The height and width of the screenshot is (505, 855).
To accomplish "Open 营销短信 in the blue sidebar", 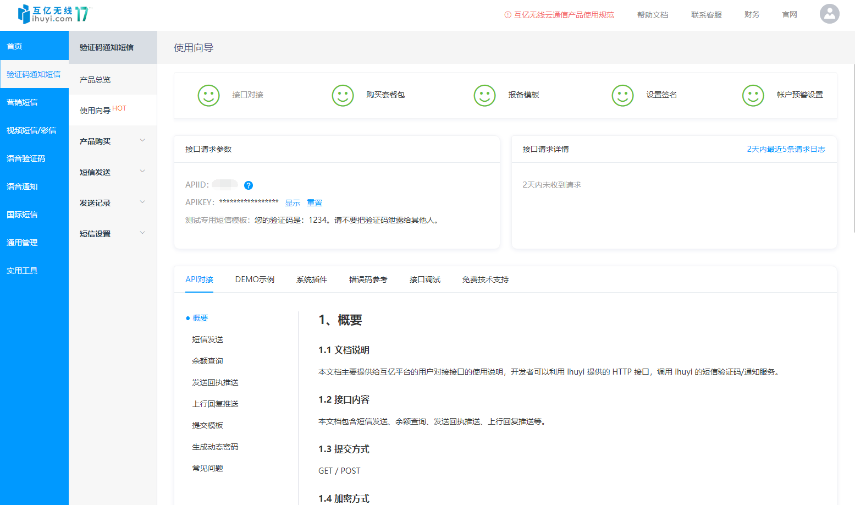I will [x=23, y=102].
